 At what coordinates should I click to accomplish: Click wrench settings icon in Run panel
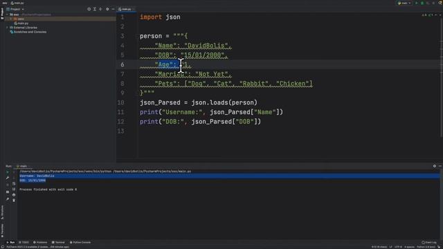[8, 178]
